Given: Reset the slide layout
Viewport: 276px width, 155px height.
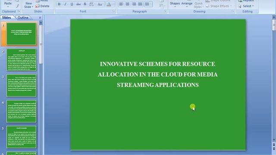Looking at the screenshot, I should pyautogui.click(x=42, y=1).
